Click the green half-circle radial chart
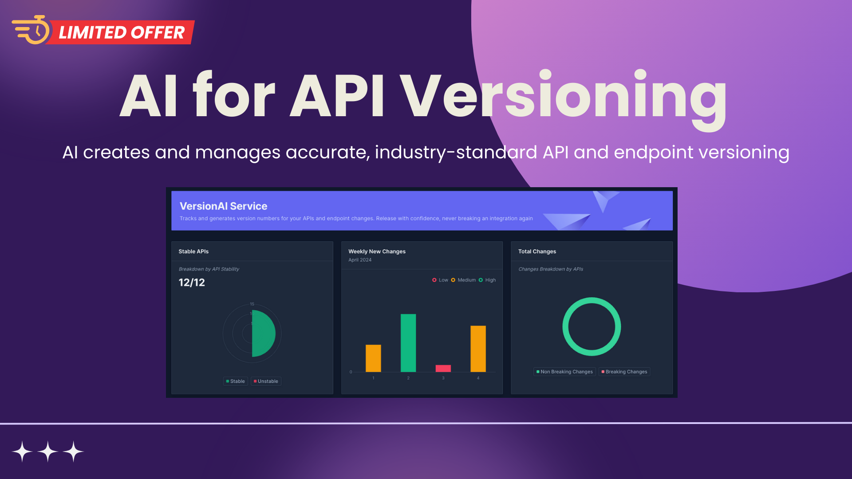This screenshot has height=479, width=852. coord(263,334)
